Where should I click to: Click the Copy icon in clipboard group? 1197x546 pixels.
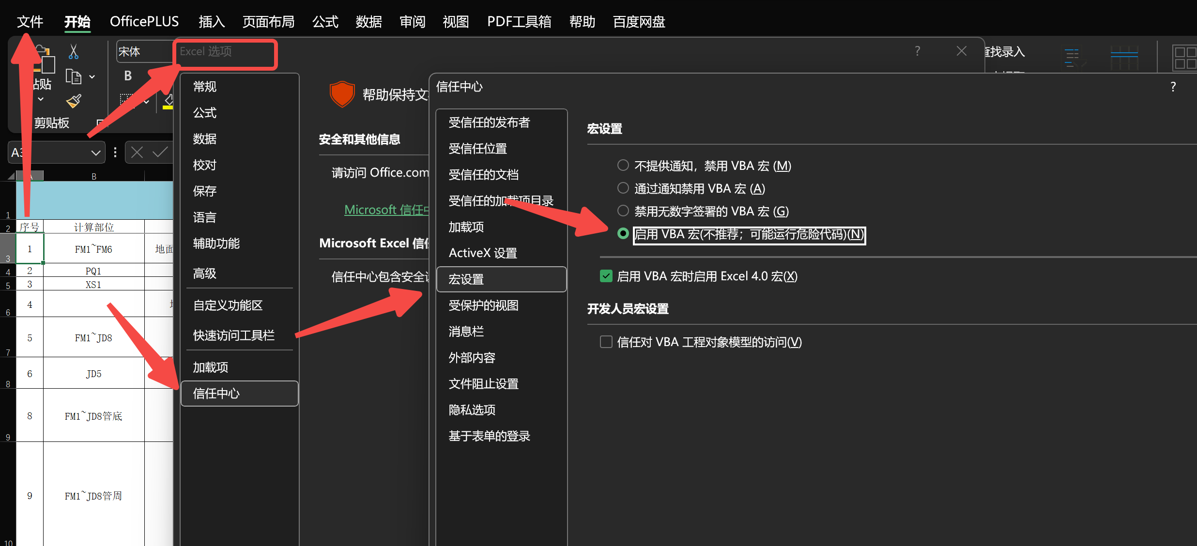pyautogui.click(x=73, y=76)
